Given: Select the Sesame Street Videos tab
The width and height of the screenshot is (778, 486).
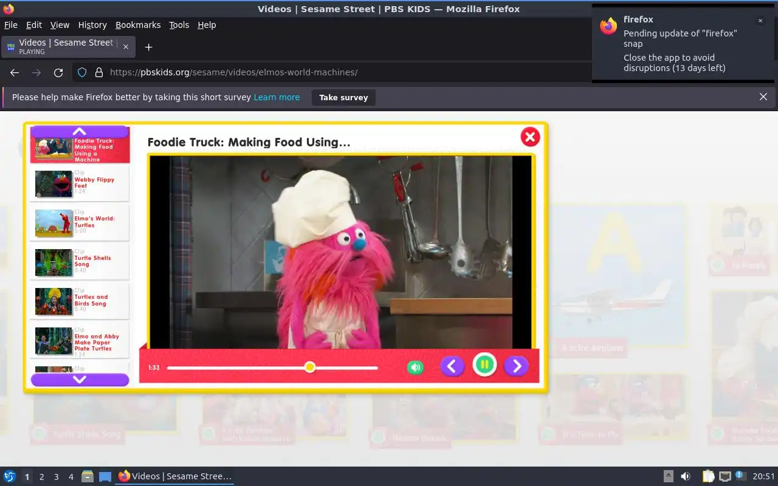Looking at the screenshot, I should click(x=68, y=47).
